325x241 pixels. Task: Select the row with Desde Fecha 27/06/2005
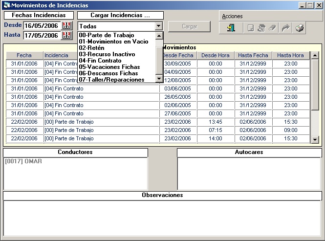point(157,113)
